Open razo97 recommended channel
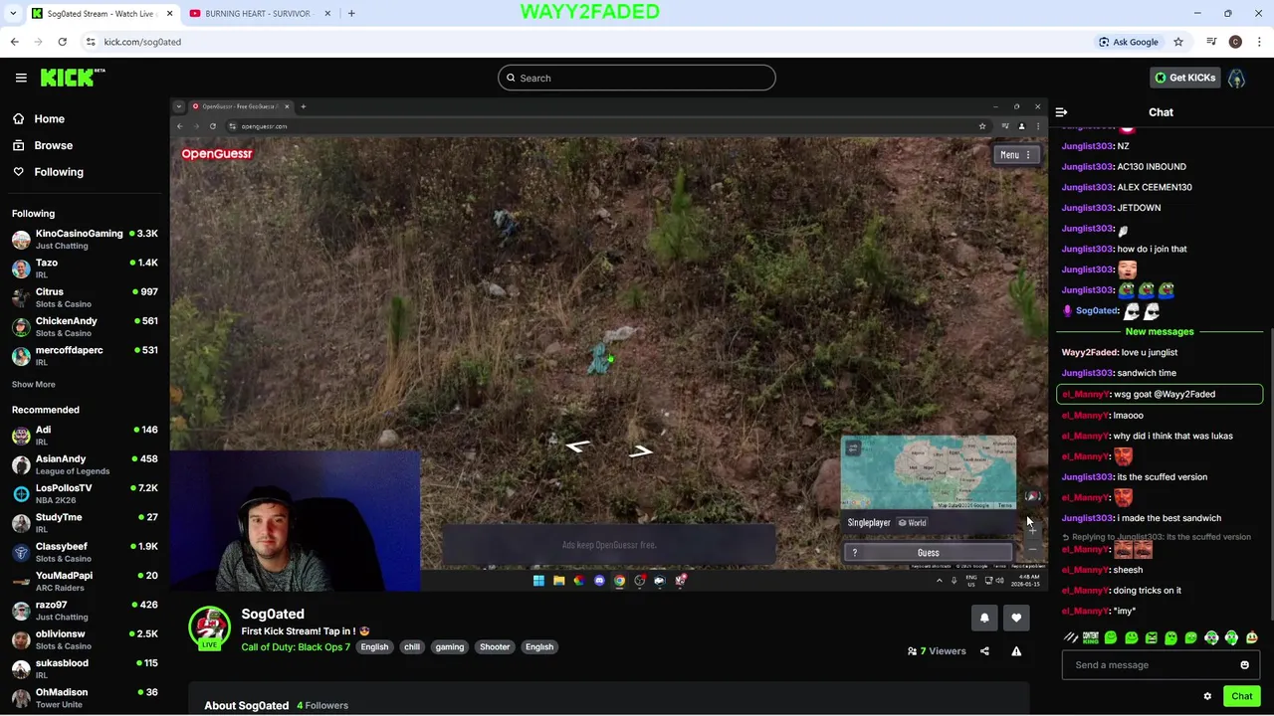 pos(85,610)
